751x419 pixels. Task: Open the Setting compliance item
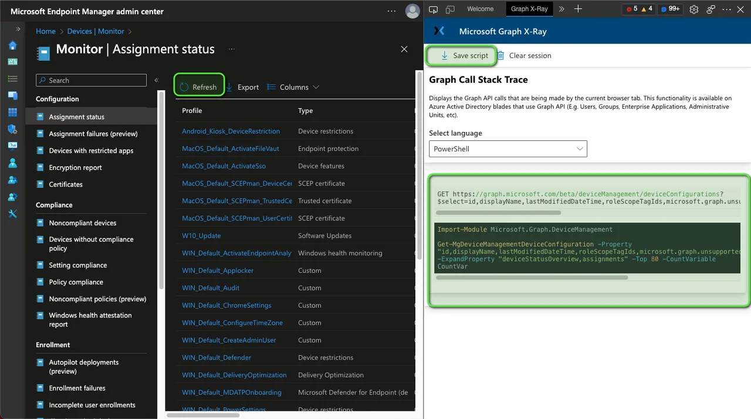point(92,265)
